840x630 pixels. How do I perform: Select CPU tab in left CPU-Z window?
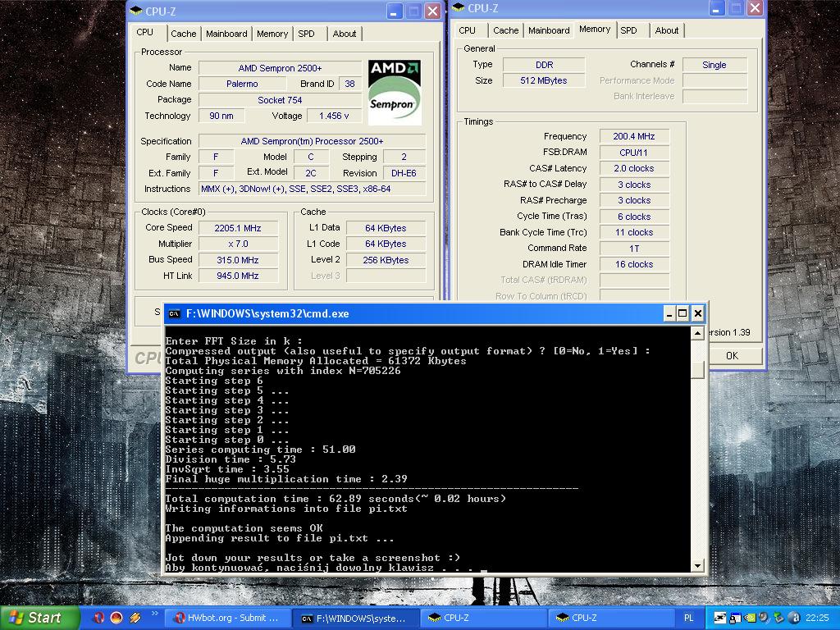pyautogui.click(x=144, y=32)
